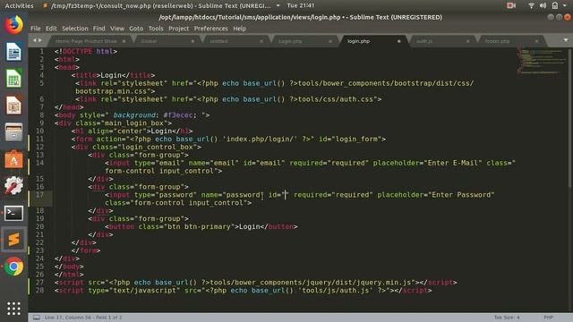This screenshot has width=573, height=322.
Task: Open Google Chrome from the dock
Action: pyautogui.click(x=14, y=267)
